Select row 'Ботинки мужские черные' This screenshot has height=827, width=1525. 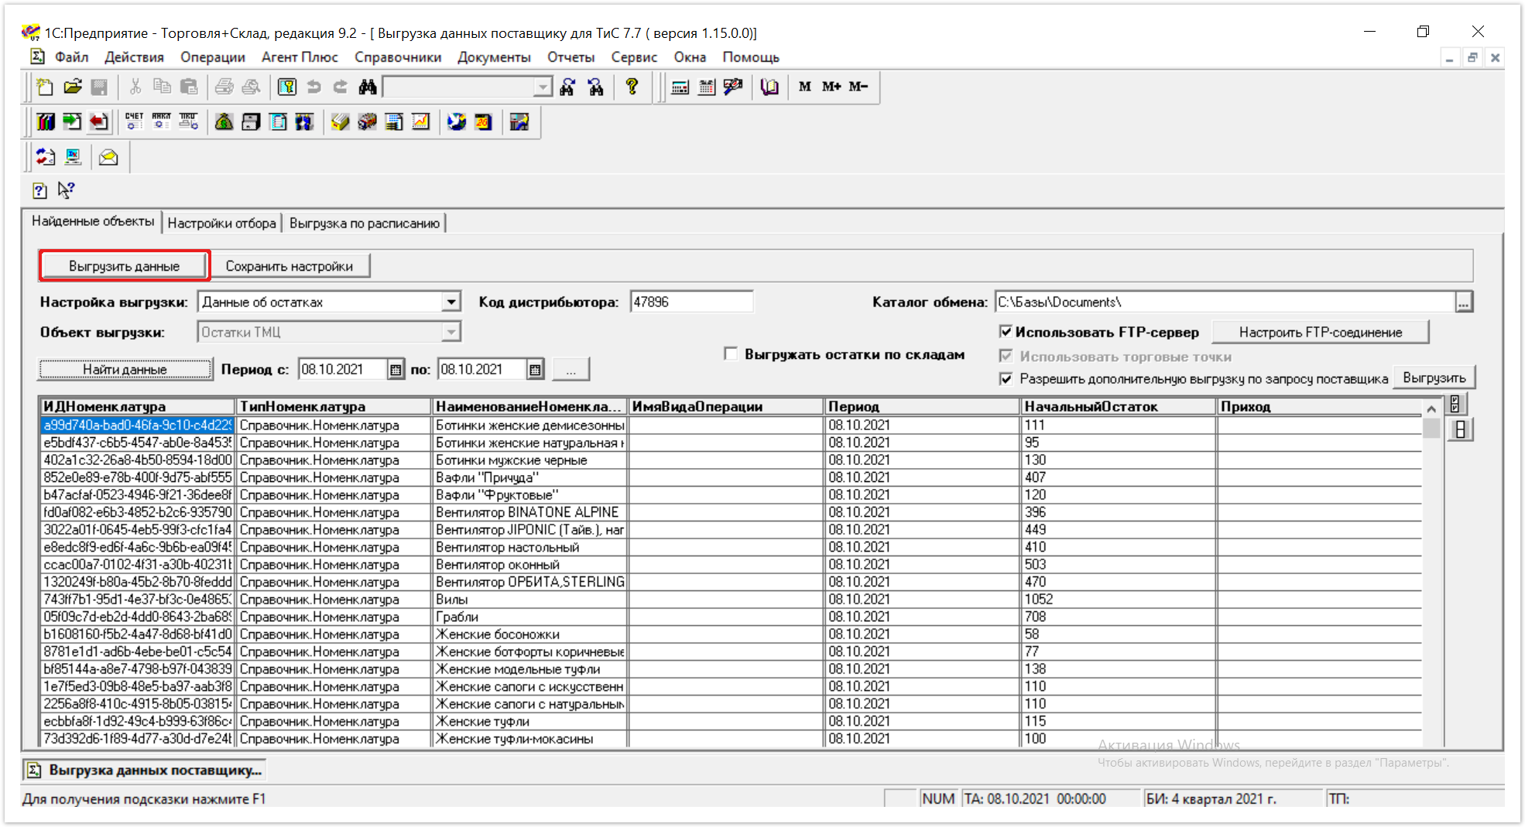tap(731, 460)
